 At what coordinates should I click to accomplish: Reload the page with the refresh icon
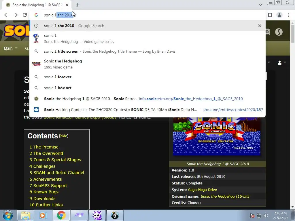25,15
